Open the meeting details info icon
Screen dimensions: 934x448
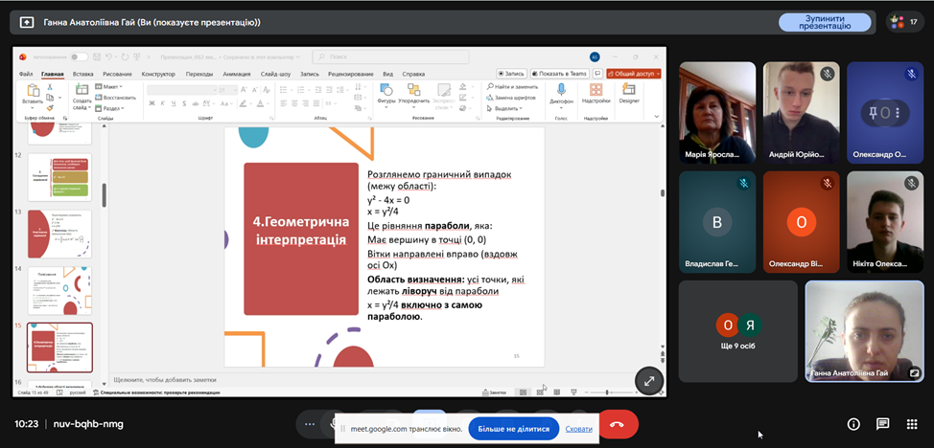click(853, 424)
